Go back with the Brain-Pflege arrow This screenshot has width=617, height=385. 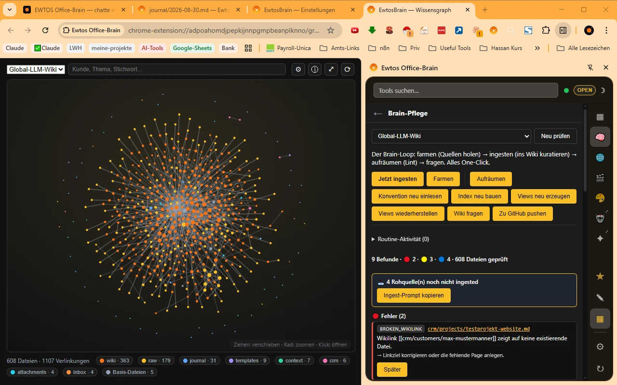[x=378, y=114]
